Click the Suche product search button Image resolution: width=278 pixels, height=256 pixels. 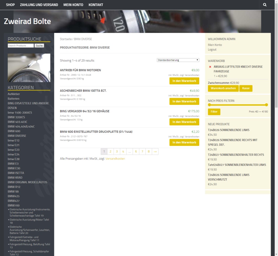[39, 46]
